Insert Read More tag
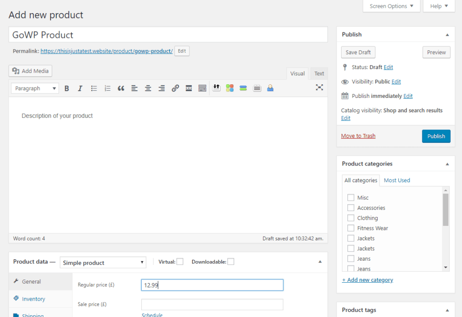Image resolution: width=462 pixels, height=317 pixels. [189, 88]
